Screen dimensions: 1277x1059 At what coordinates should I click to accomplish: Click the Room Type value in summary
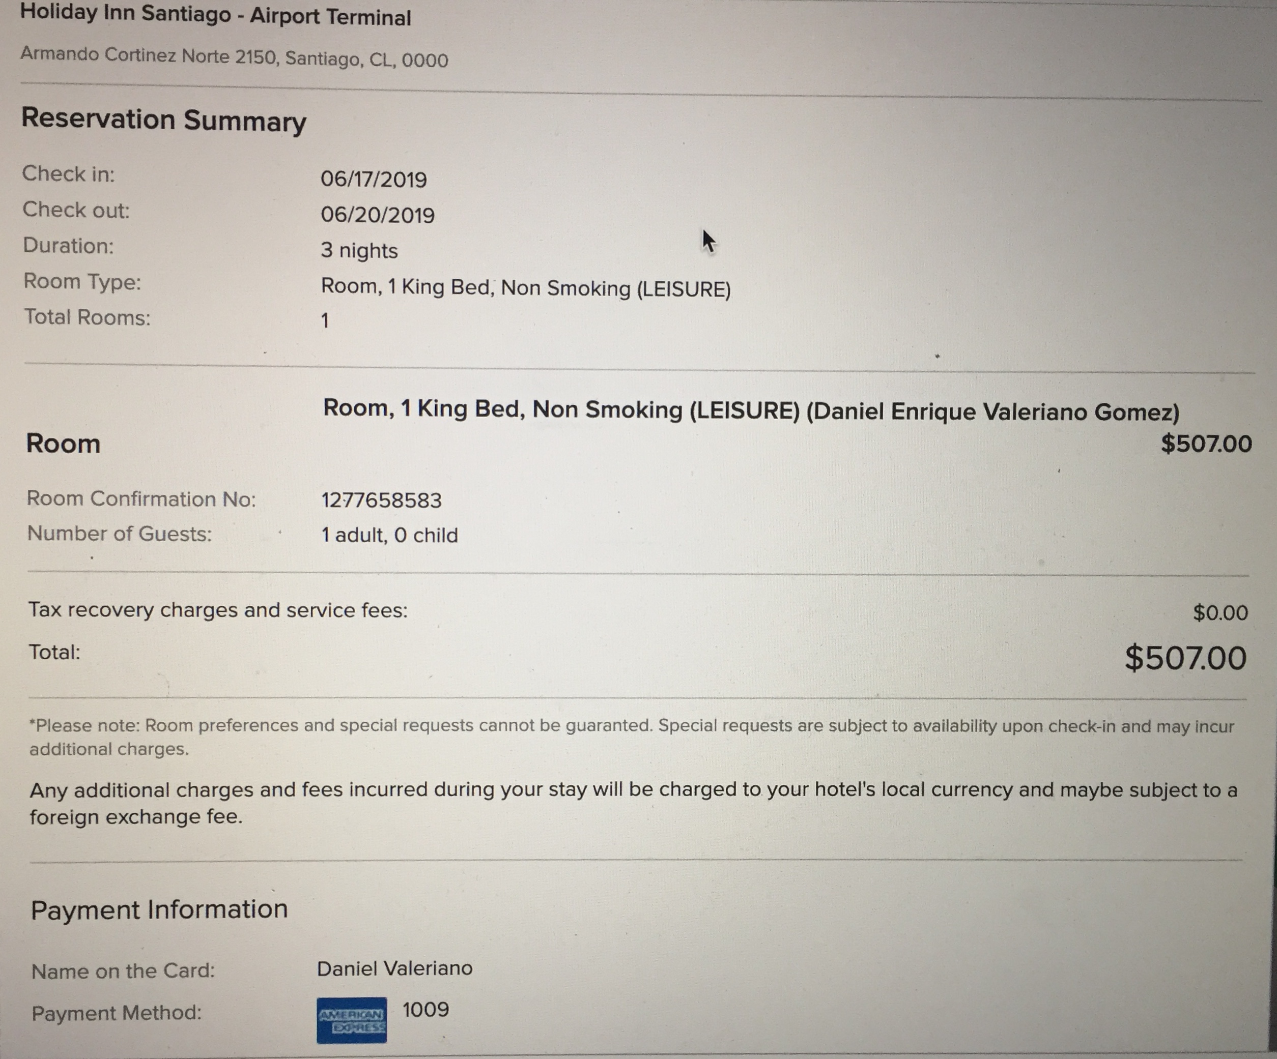click(x=525, y=287)
